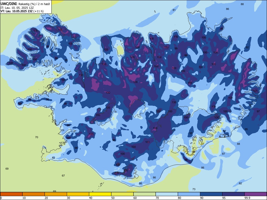Click the map value '70' over the sea west of Iceland

coord(37,137)
